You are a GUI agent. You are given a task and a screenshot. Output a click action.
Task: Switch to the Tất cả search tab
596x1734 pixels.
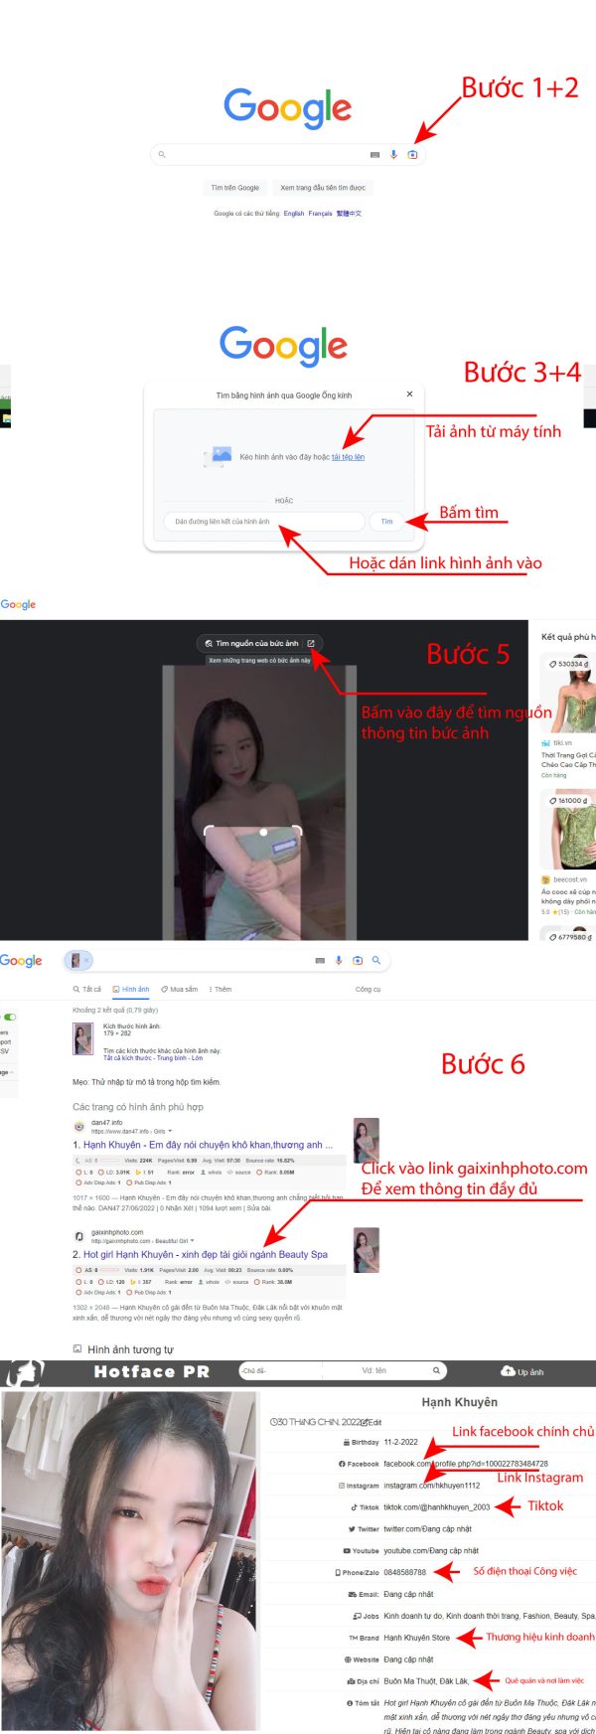point(86,989)
